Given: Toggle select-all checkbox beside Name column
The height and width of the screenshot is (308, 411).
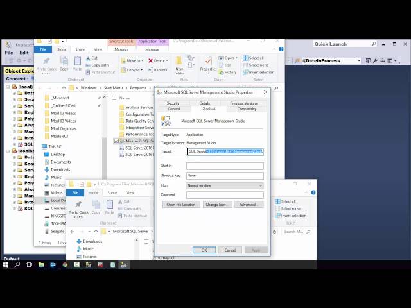Looking at the screenshot, I should (114, 98).
